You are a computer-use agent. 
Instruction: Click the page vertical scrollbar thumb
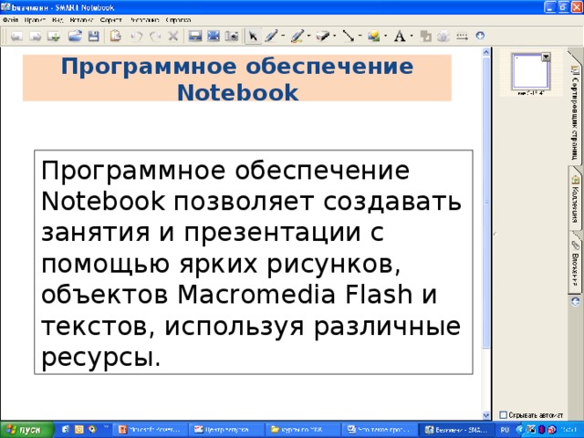tap(486, 203)
